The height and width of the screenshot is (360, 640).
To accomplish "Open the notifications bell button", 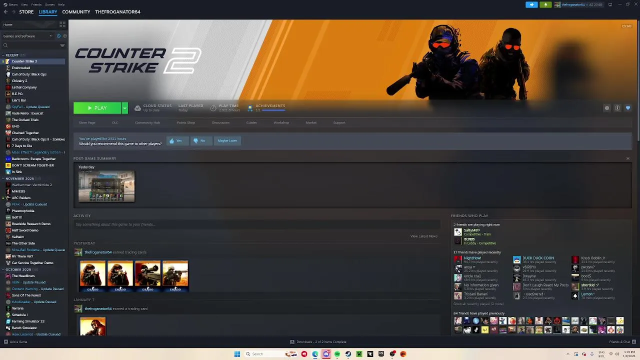I will tap(545, 4).
